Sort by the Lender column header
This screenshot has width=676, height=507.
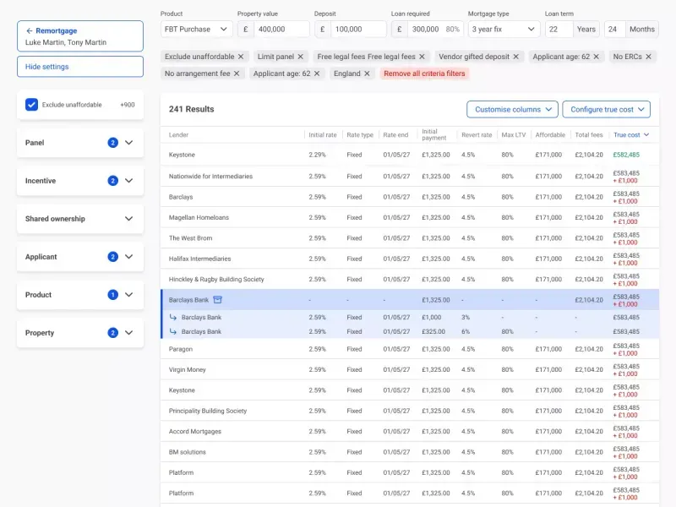click(178, 134)
